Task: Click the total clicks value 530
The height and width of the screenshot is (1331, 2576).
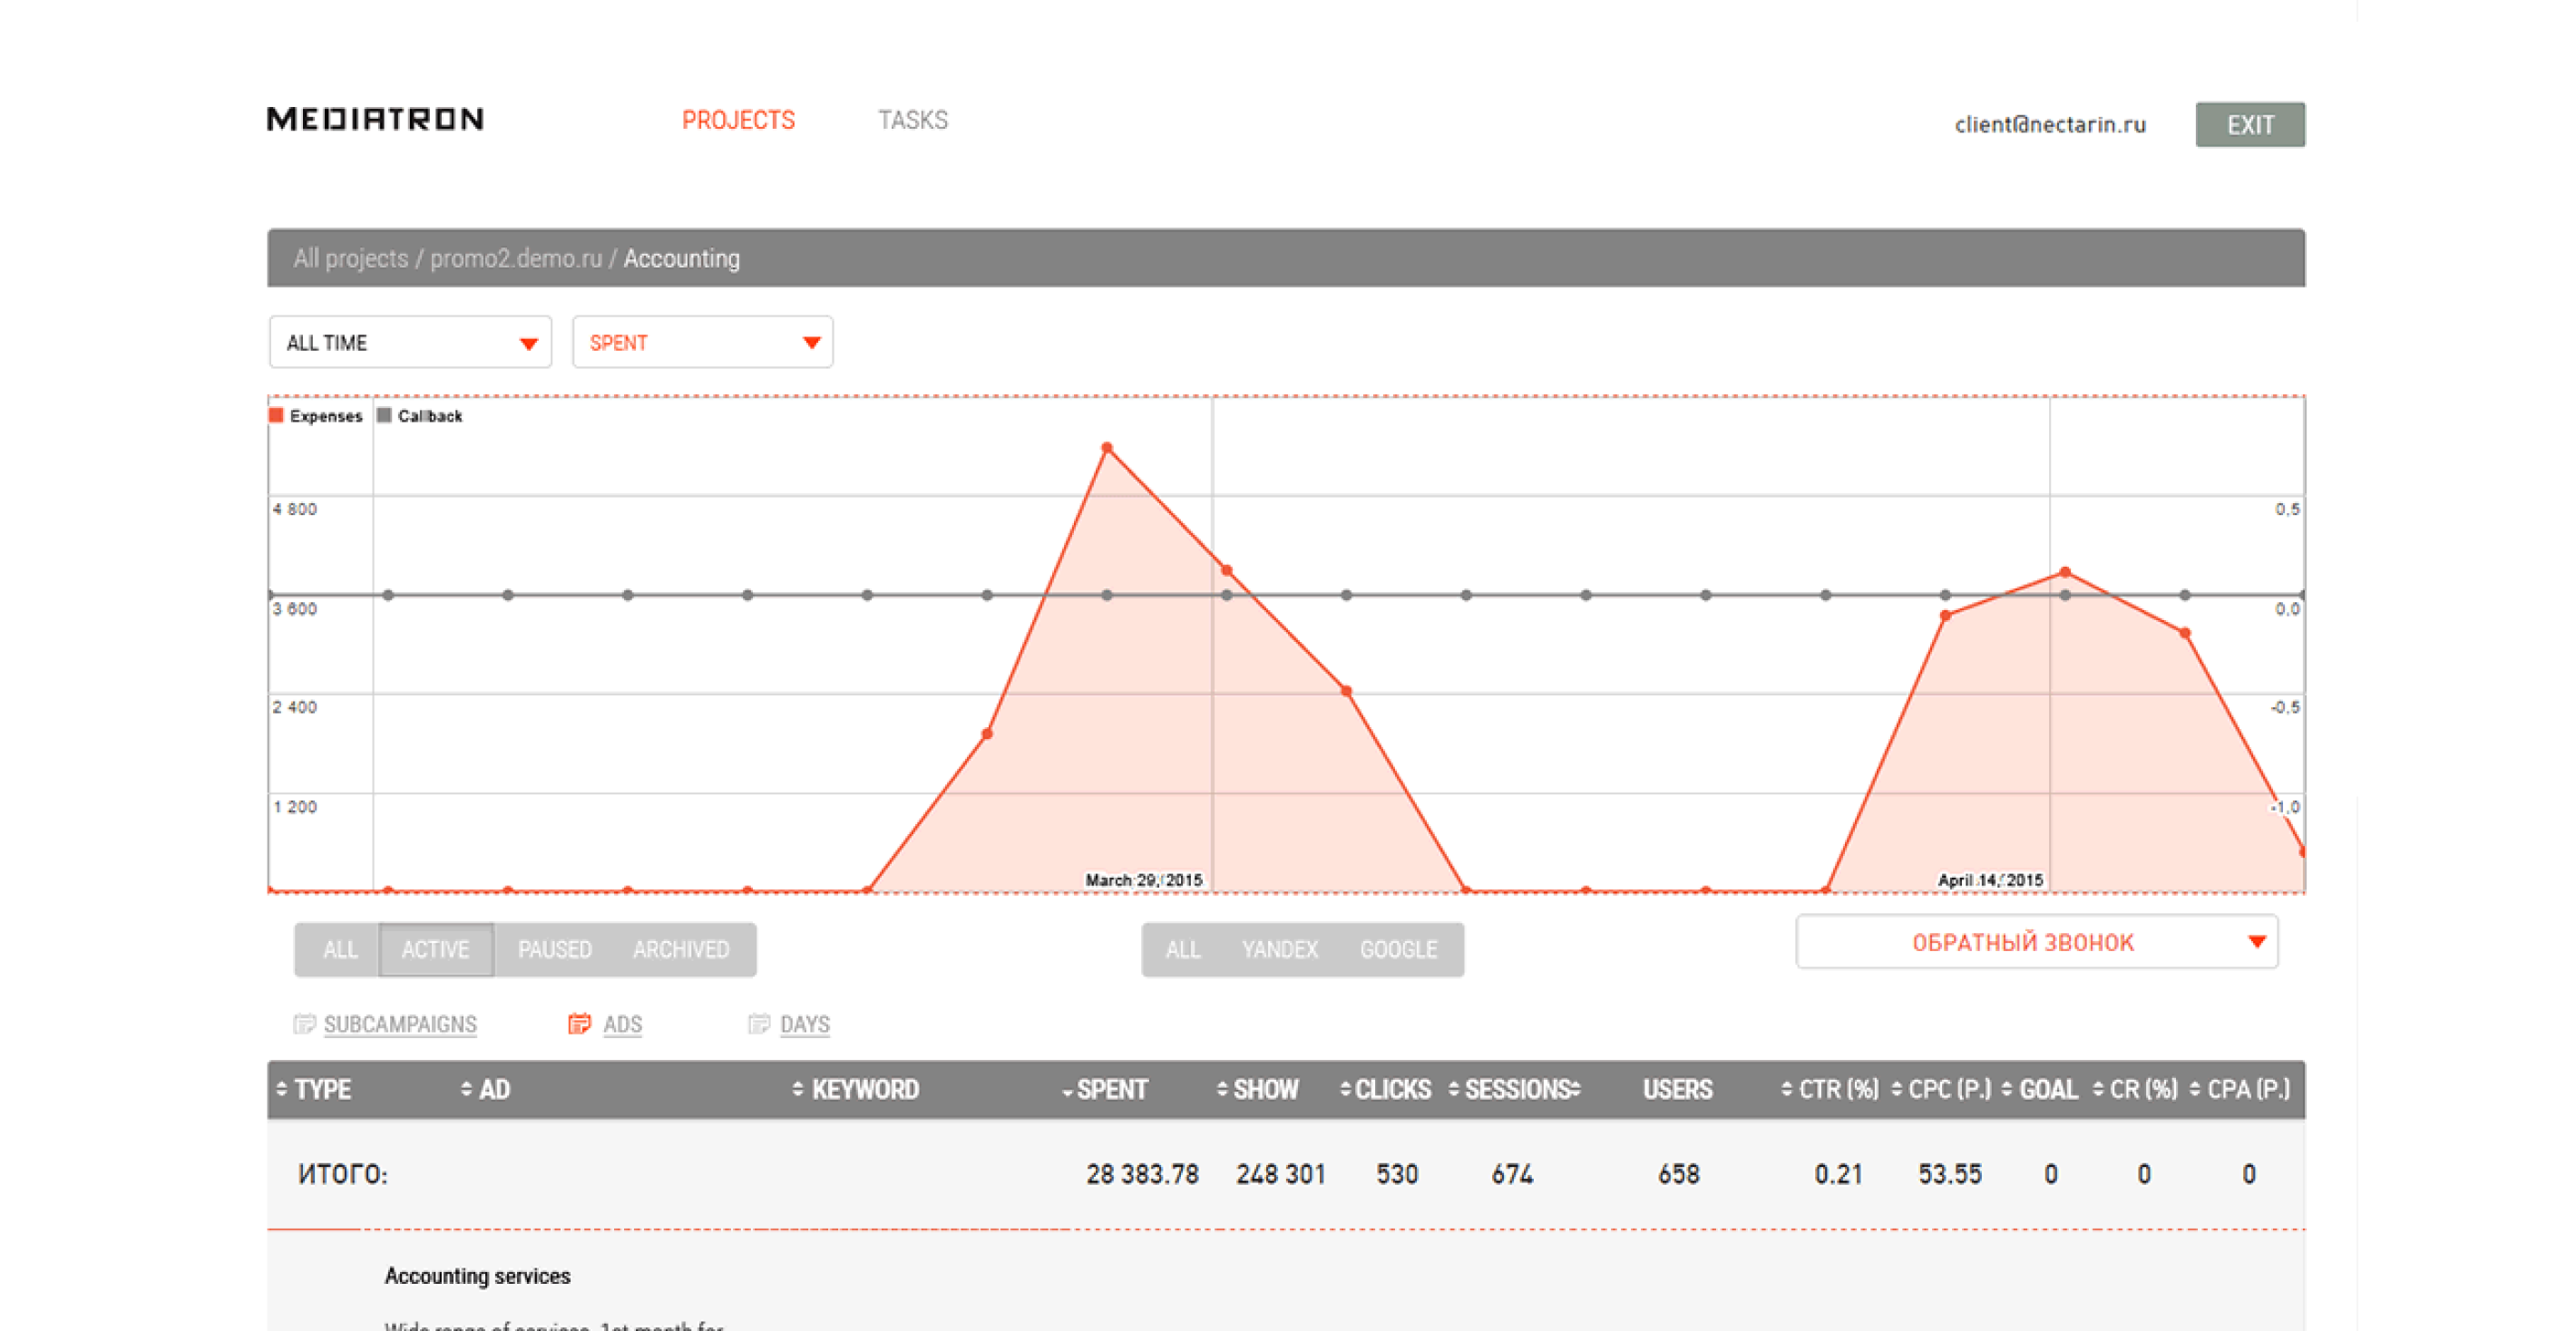Action: click(1397, 1175)
